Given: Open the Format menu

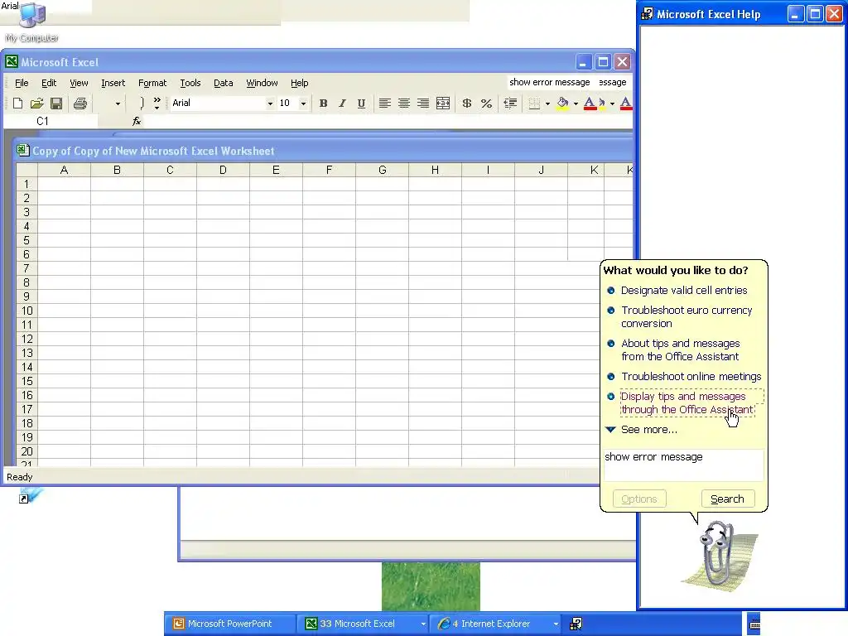Looking at the screenshot, I should point(152,83).
